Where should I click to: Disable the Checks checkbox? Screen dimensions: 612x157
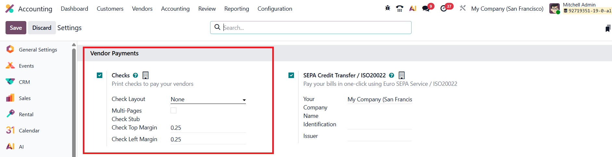(x=100, y=75)
